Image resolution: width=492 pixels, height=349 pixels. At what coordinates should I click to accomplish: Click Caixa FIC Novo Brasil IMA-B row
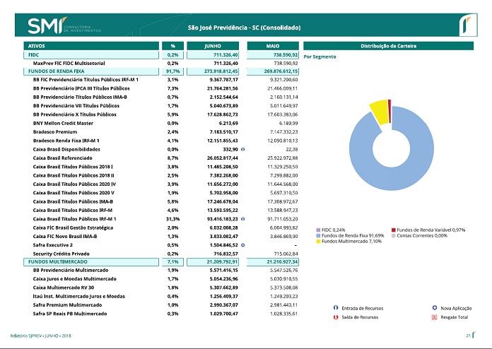click(65, 237)
